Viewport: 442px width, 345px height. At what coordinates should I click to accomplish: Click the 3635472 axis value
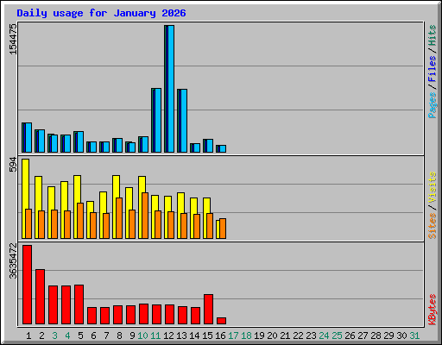click(13, 260)
